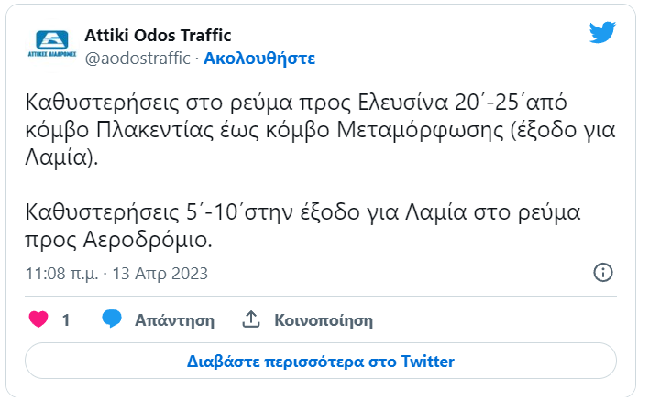The height and width of the screenshot is (400, 671).
Task: Follow the account via Ακολουθήστε
Action: [x=259, y=59]
